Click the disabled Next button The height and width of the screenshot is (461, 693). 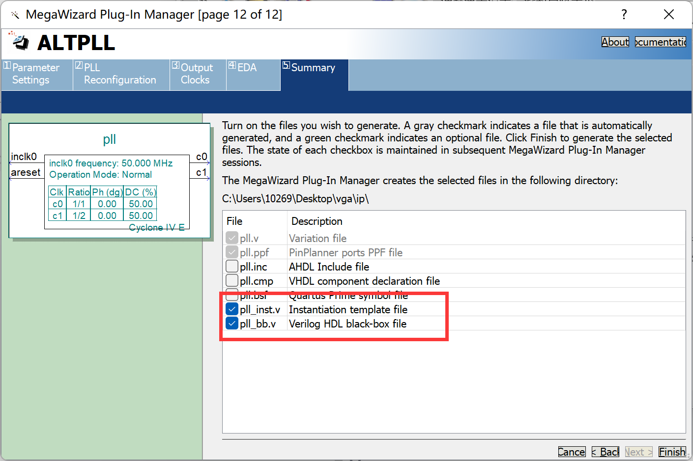tap(638, 452)
